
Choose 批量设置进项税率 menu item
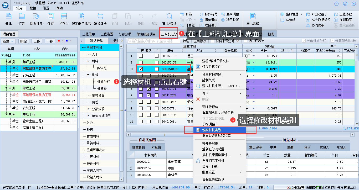220,136
